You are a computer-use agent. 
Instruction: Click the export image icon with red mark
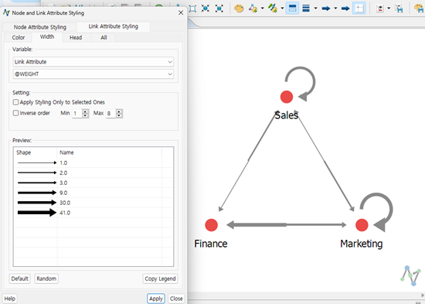(x=379, y=9)
